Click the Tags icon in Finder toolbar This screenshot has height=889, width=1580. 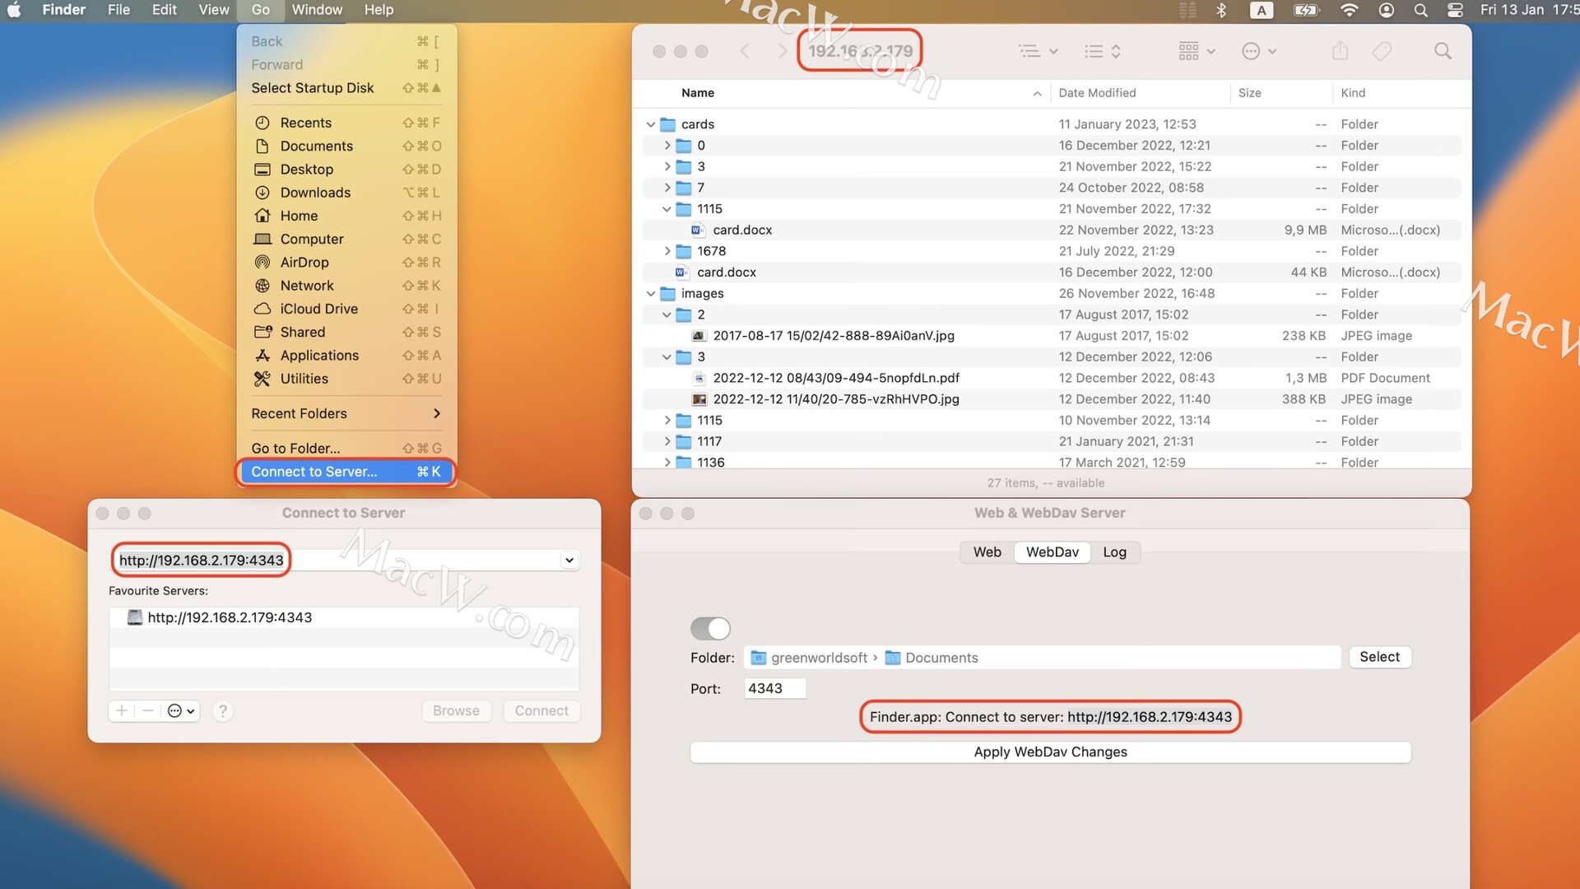coord(1382,51)
